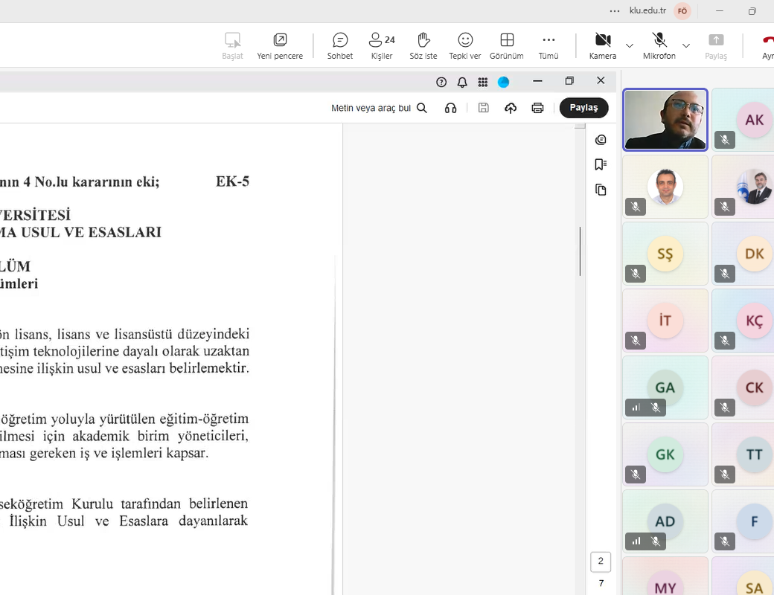Show the Kişiler participants list
774x595 pixels.
pyautogui.click(x=382, y=46)
